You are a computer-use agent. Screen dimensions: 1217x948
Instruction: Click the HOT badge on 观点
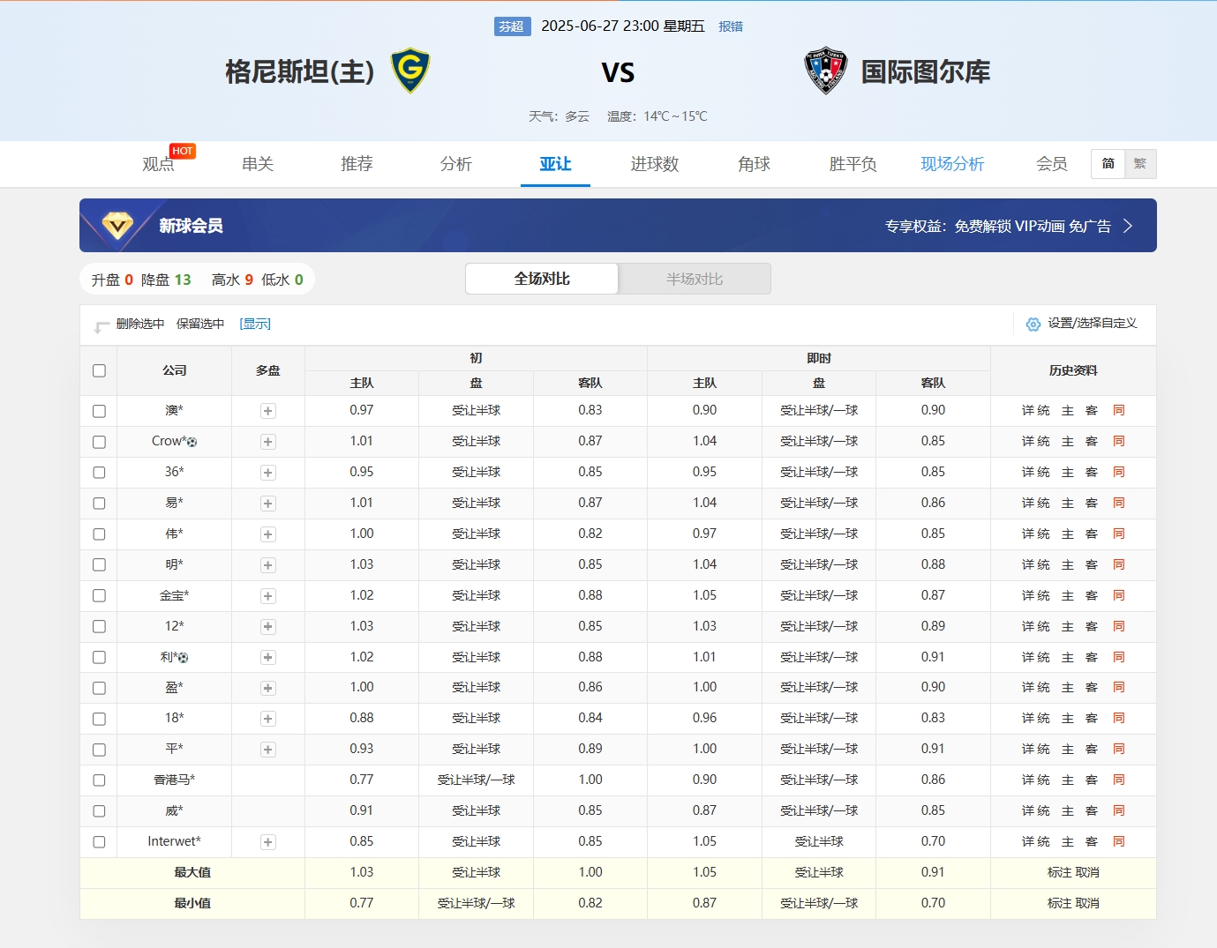click(x=183, y=151)
